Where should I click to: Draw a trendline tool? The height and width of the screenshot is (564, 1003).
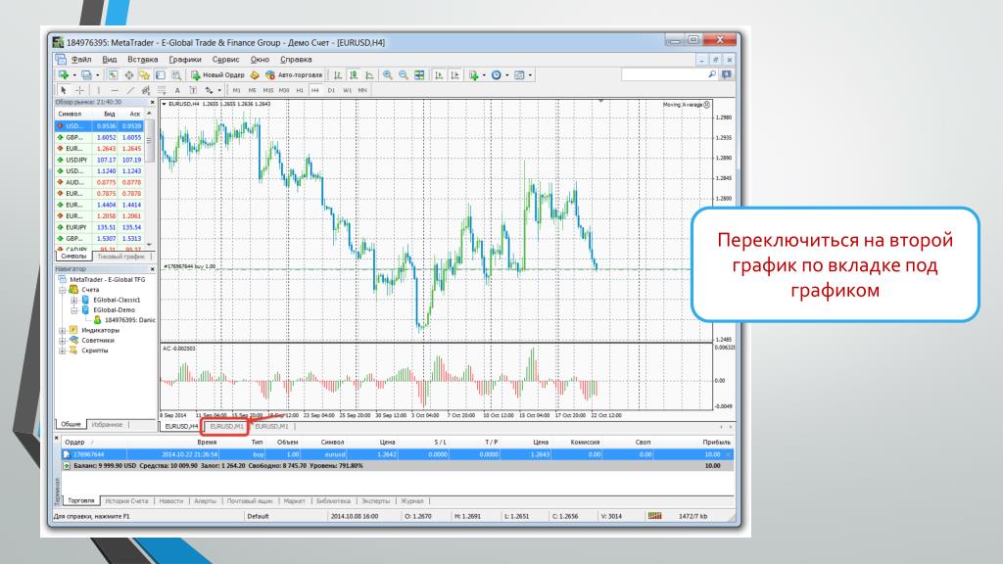click(130, 90)
